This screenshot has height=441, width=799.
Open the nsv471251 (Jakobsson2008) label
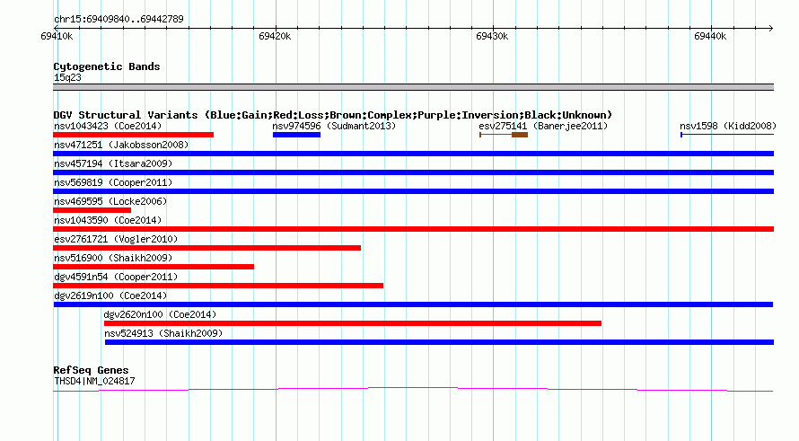pos(121,145)
